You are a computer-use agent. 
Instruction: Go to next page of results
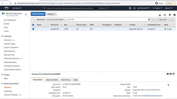tap(169, 20)
